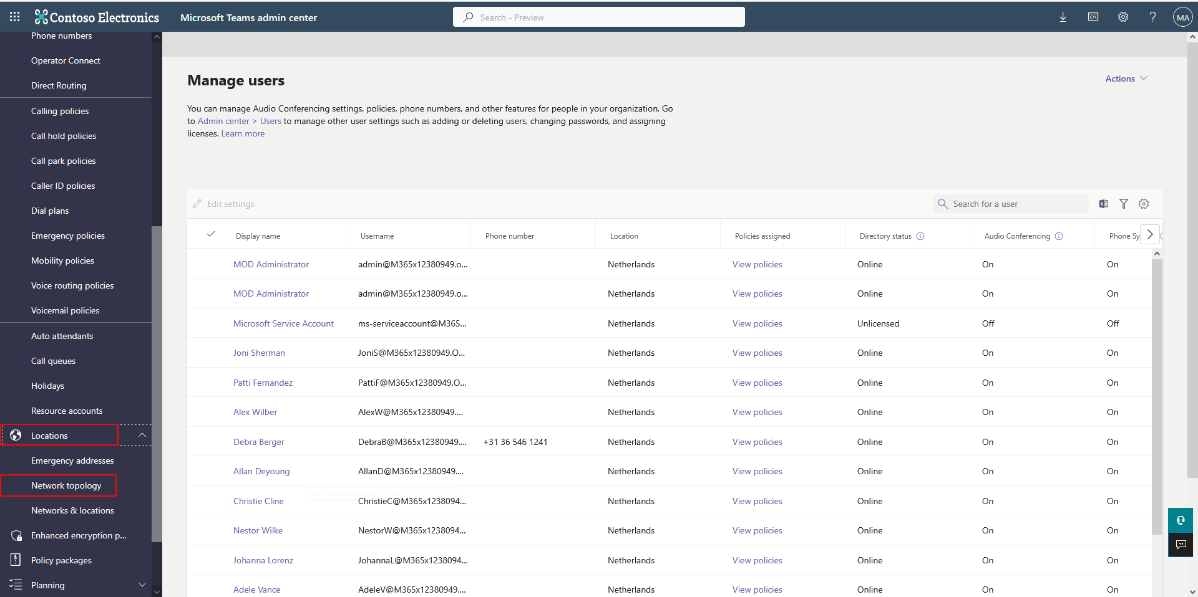
Task: Open the Cloud Shell icon in header
Action: click(1093, 17)
